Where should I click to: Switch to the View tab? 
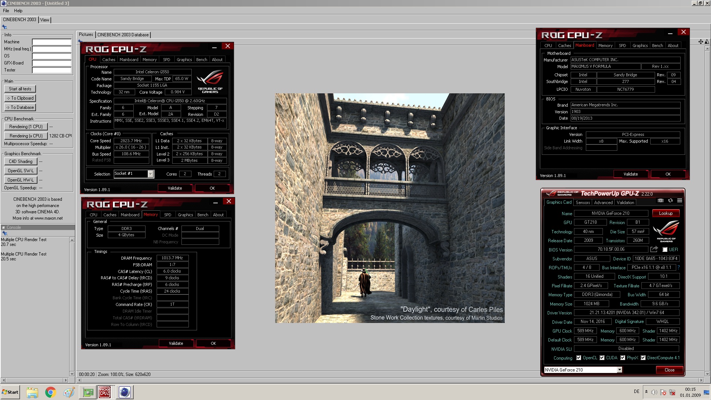[45, 20]
